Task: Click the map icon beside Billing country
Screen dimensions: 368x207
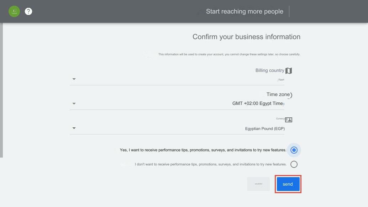Action: coord(288,70)
